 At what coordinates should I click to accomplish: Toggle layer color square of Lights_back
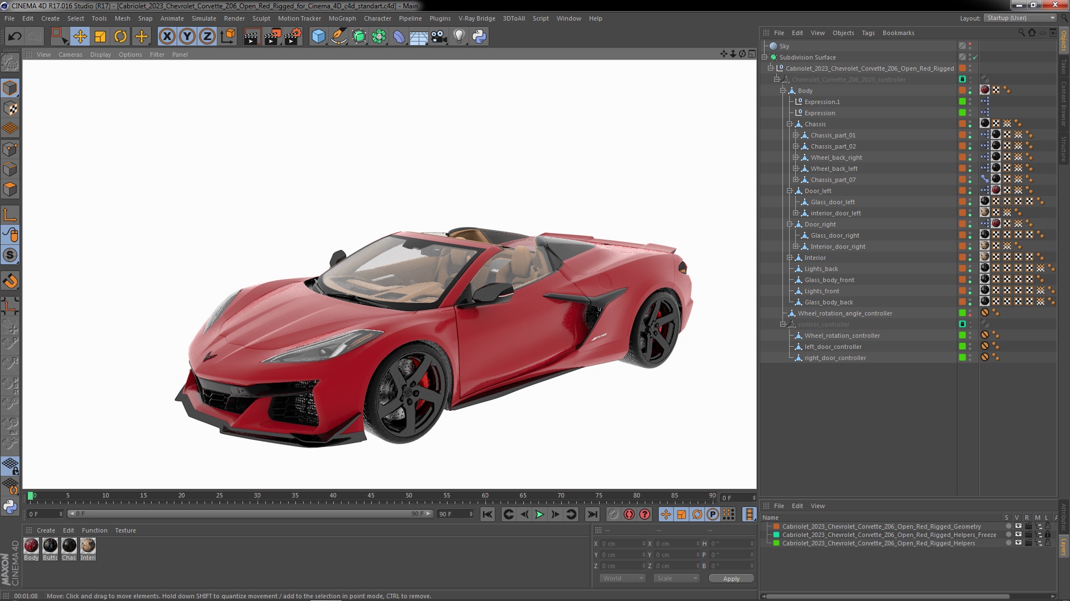point(962,269)
